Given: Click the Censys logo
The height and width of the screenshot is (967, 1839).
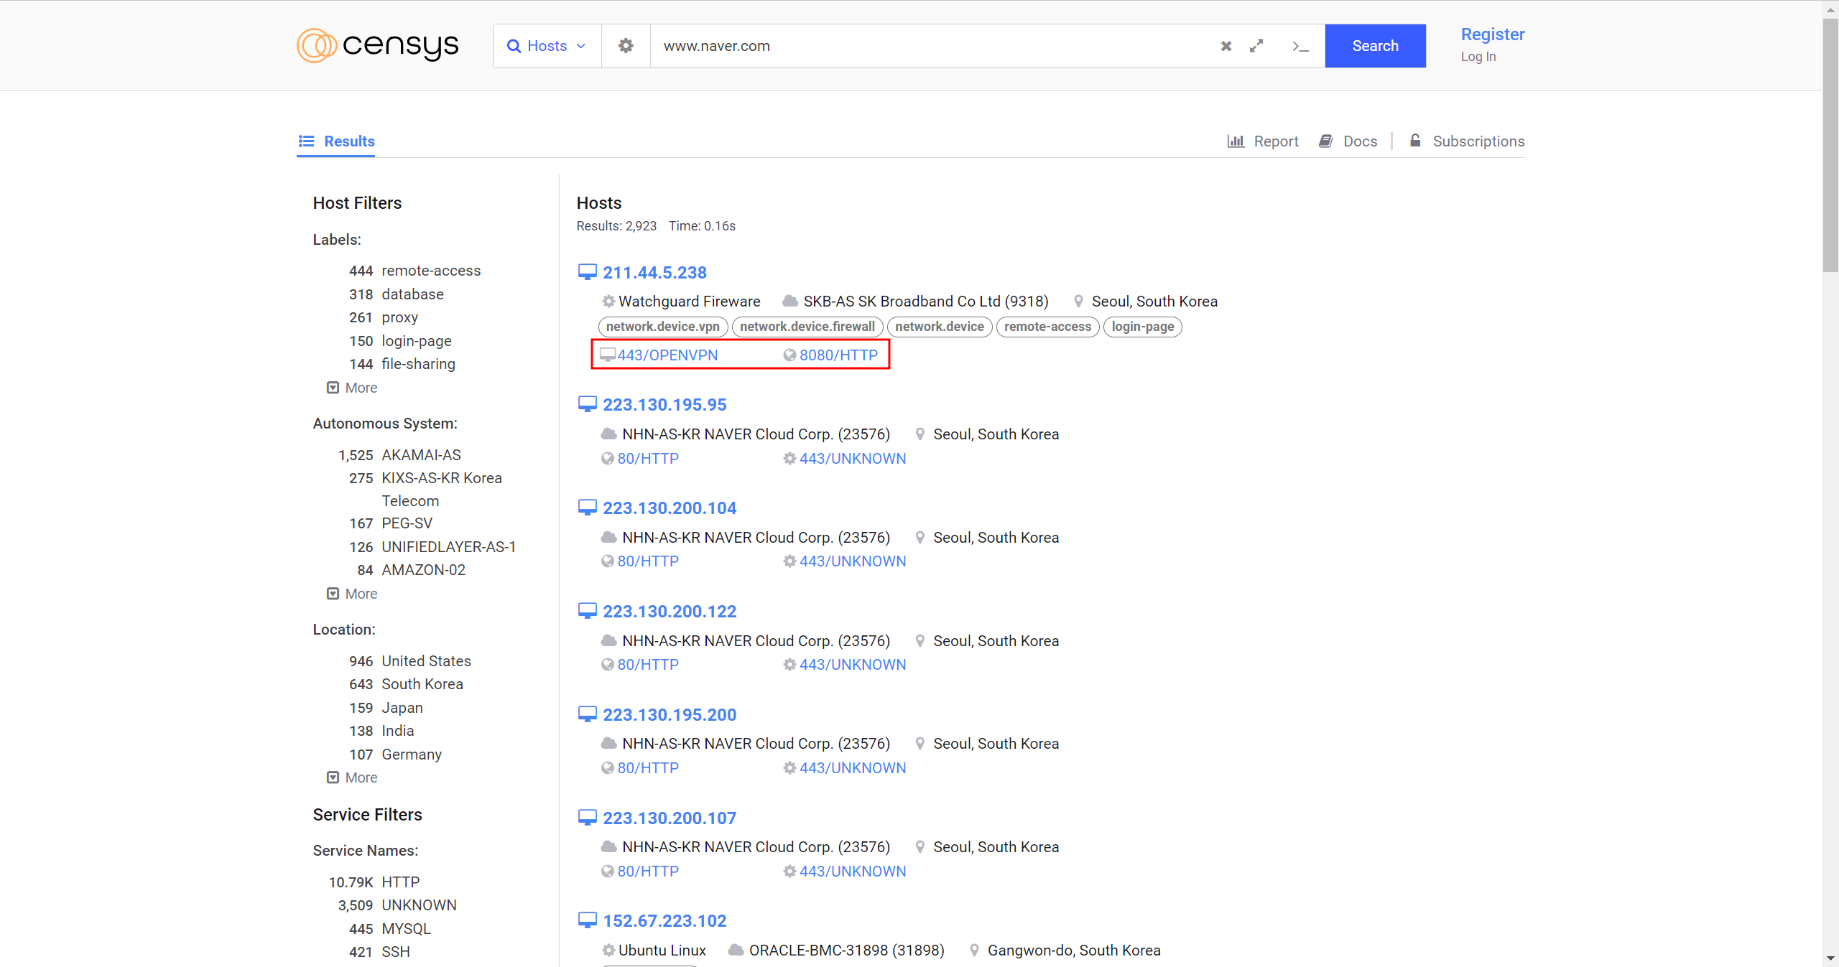Looking at the screenshot, I should 378,46.
